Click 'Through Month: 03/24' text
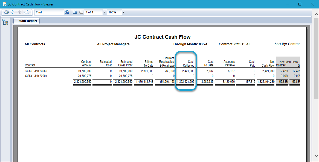This screenshot has width=319, height=162. [x=190, y=44]
